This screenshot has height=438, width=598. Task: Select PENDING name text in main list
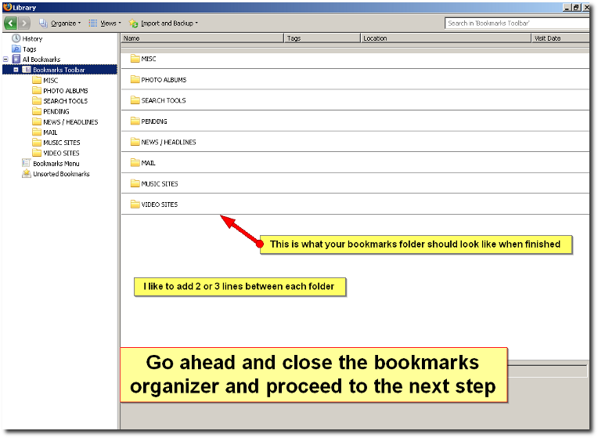coord(154,121)
